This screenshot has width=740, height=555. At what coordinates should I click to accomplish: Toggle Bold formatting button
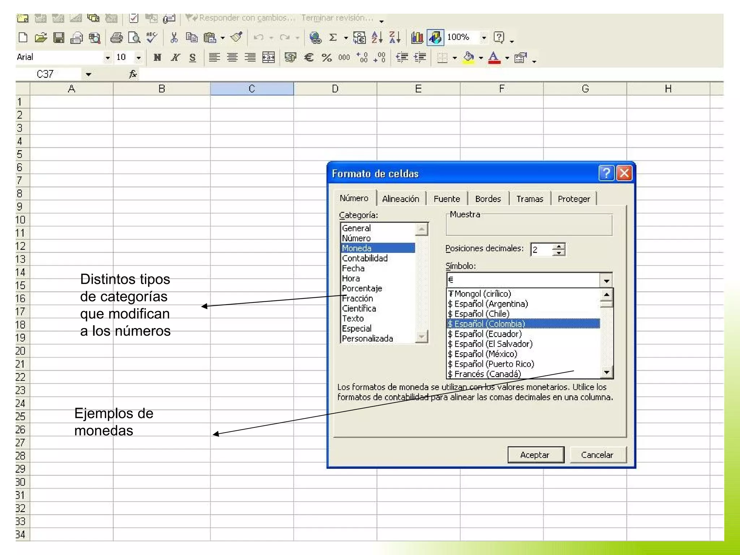157,57
